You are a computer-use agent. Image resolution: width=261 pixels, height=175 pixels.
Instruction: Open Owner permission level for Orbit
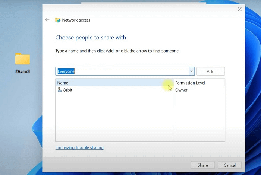[181, 90]
